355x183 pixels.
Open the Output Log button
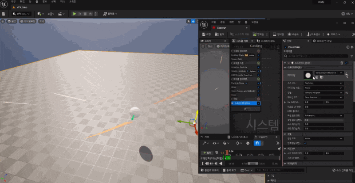point(229,170)
